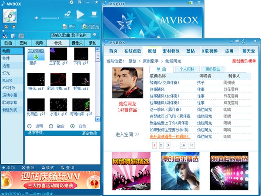Image resolution: width=261 pixels, height=196 pixels.
Task: Click the effects list scroll down arrow
Action: 97,119
